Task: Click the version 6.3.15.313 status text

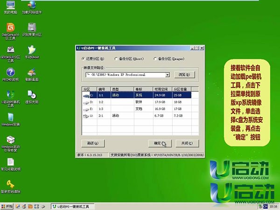Action: 90,155
